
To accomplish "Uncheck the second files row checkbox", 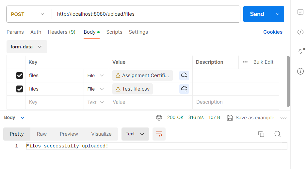I will 20,89.
